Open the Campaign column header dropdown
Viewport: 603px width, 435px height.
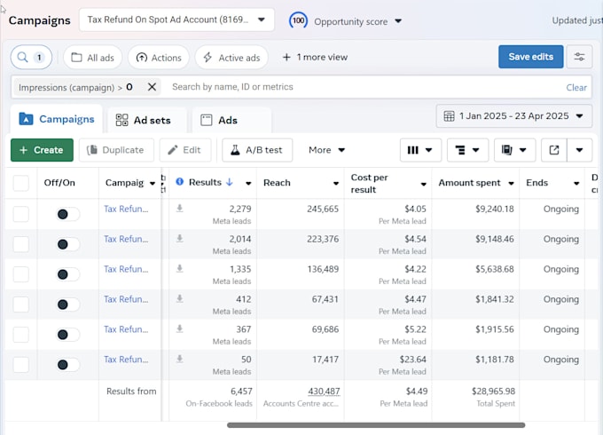pyautogui.click(x=153, y=183)
